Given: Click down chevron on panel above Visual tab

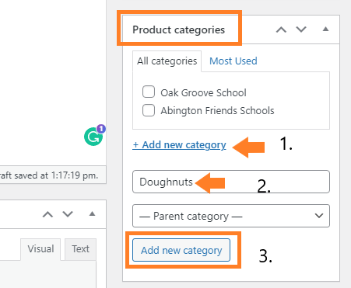Looking at the screenshot, I should (68, 214).
